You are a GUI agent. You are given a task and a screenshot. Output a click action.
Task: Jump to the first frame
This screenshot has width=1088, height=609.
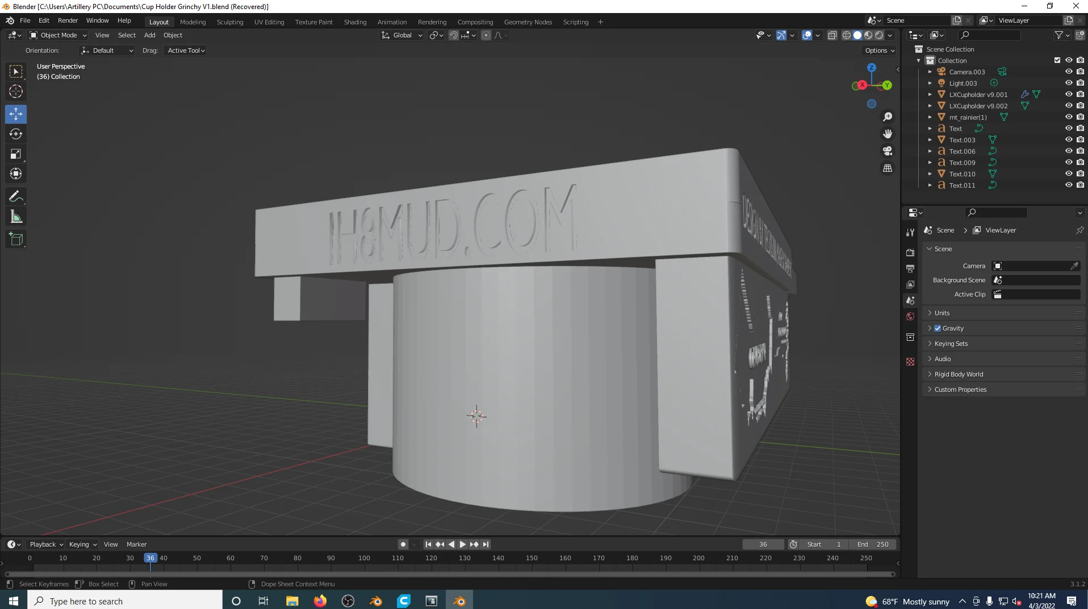pyautogui.click(x=428, y=544)
